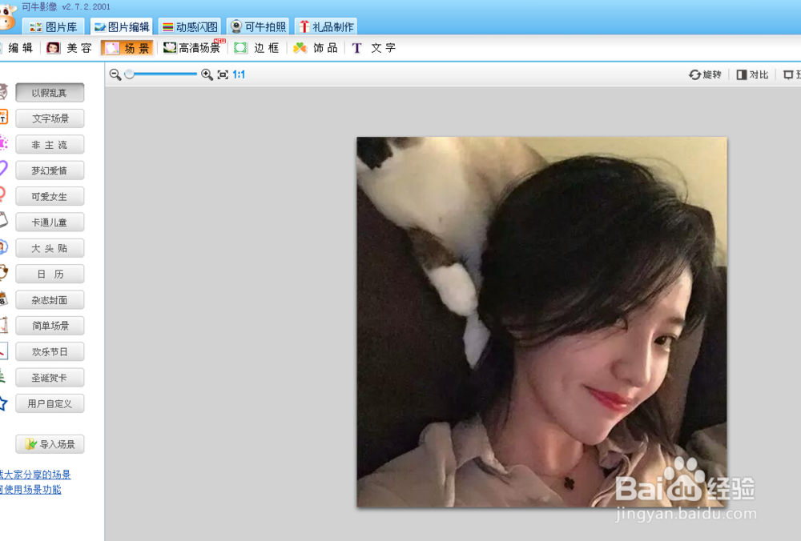Open the 可牛拍照 feature
This screenshot has width=801, height=541.
[258, 26]
